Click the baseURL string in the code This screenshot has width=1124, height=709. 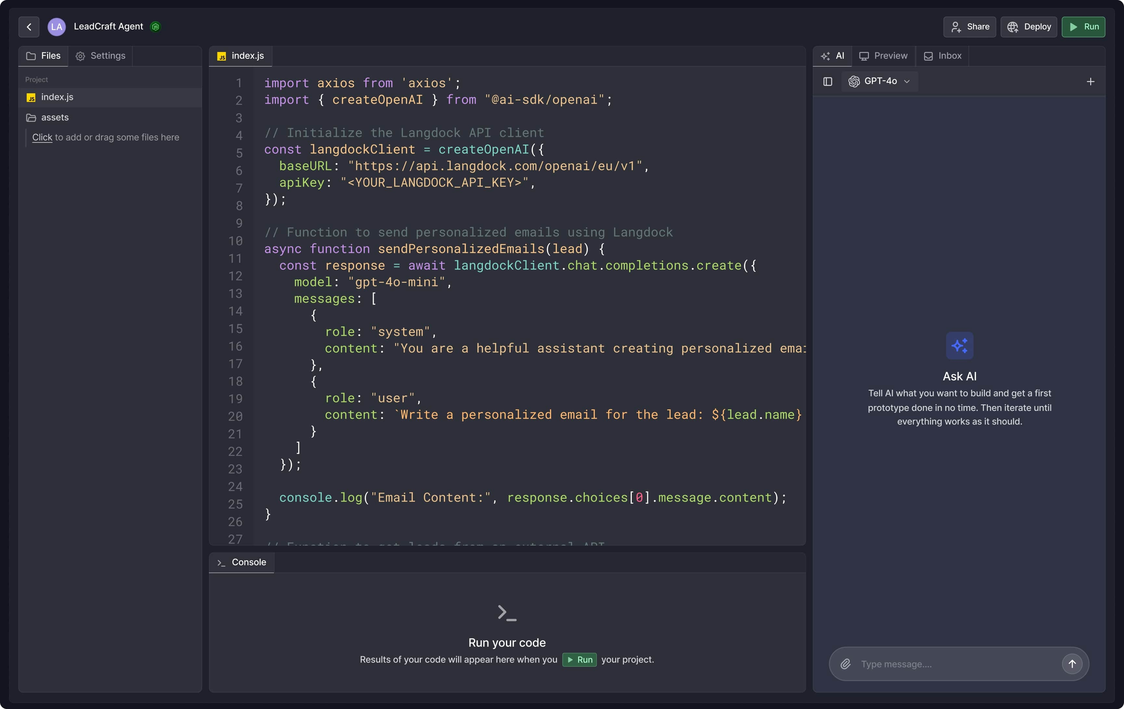[x=495, y=166]
